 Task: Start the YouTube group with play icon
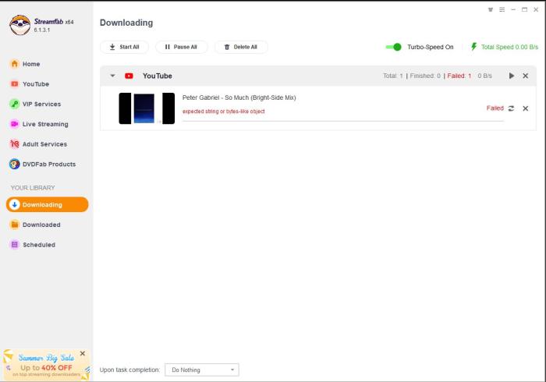[512, 76]
